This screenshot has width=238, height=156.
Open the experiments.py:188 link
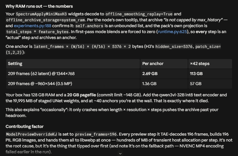pos(33,26)
